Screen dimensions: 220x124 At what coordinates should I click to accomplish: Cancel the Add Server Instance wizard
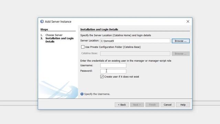(167, 105)
